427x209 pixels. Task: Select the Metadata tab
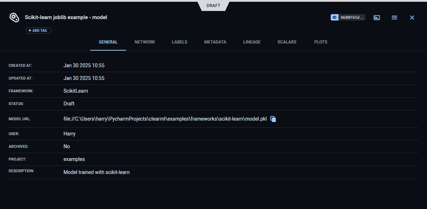click(215, 42)
